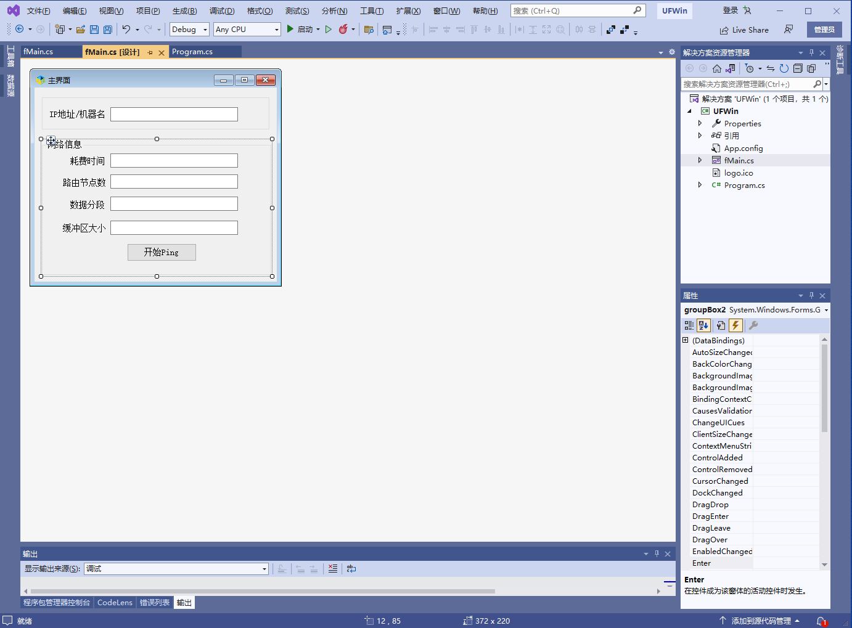Screen dimensions: 852x628
Task: Click the Live Share button
Action: pyautogui.click(x=744, y=30)
